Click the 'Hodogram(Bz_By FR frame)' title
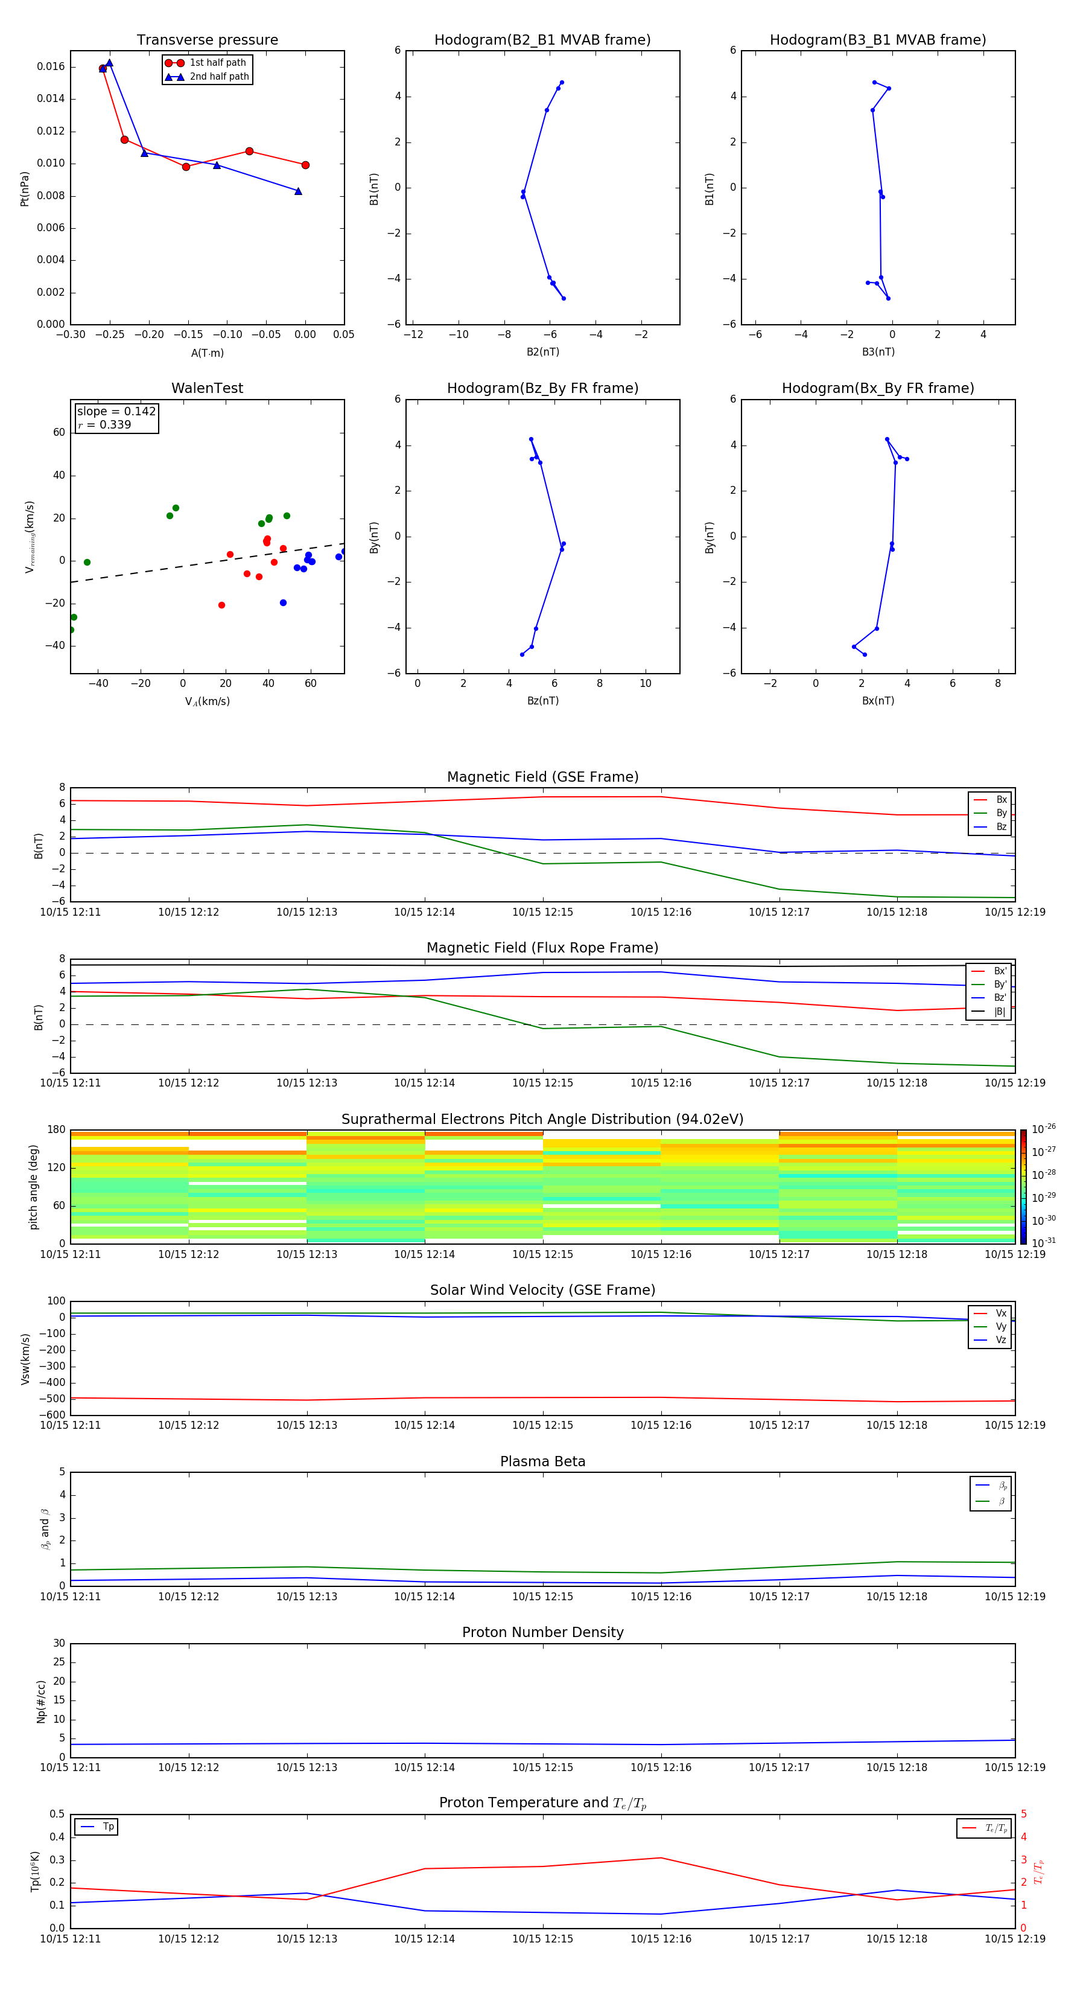The height and width of the screenshot is (1992, 1086). [x=542, y=388]
